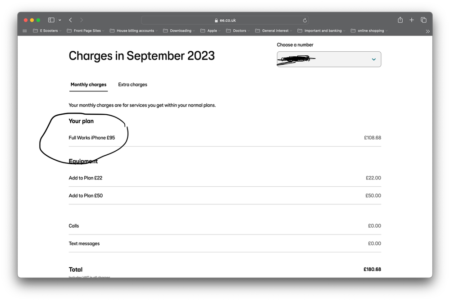Click the Total £180.68 amount
Viewport: 450px width, 301px height.
[x=372, y=270]
